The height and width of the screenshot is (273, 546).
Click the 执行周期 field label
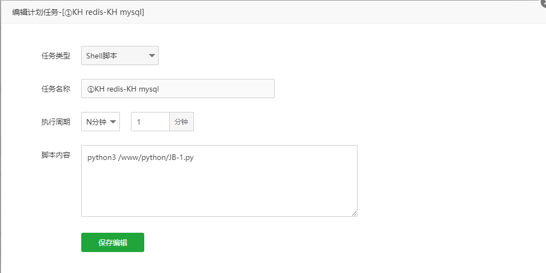[56, 122]
